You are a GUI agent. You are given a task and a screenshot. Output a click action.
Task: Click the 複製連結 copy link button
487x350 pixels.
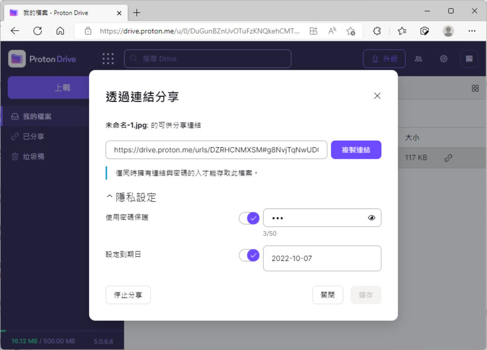coord(356,149)
